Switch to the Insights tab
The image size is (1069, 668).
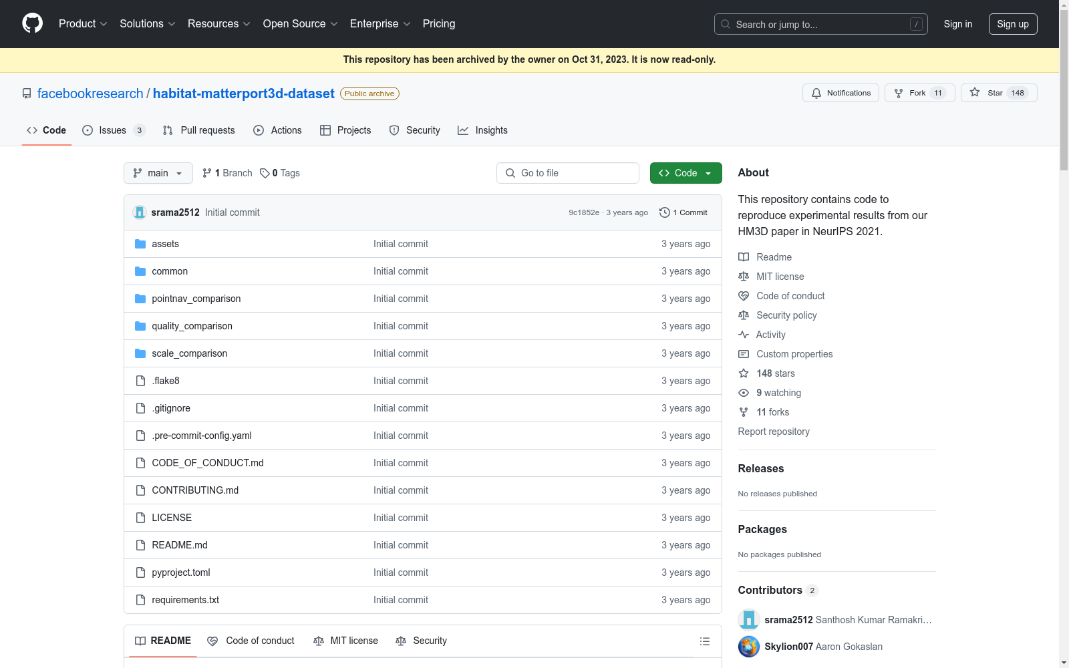[482, 130]
